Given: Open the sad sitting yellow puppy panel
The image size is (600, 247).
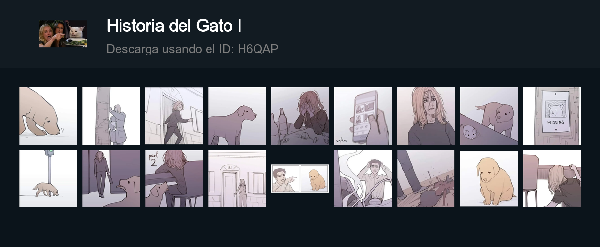Looking at the screenshot, I should coord(489,178).
